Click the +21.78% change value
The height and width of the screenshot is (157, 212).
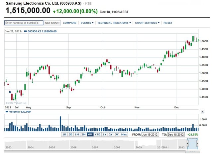click(x=193, y=135)
